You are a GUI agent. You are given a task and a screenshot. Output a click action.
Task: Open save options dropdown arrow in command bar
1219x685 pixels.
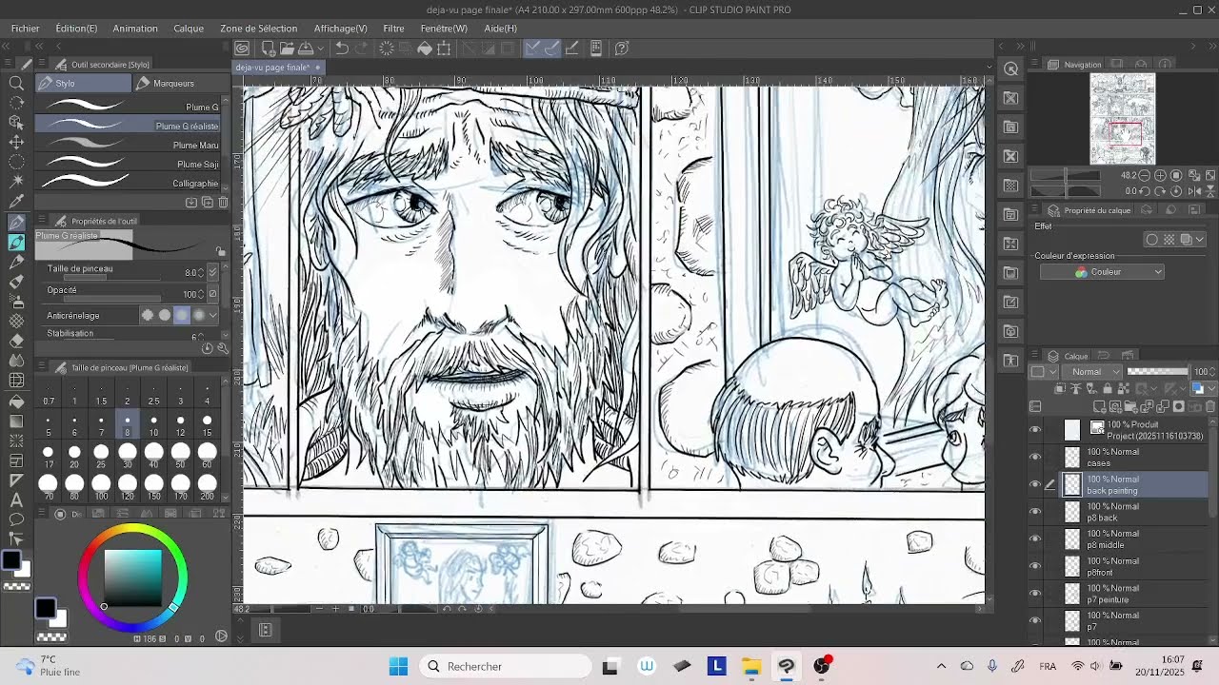[320, 49]
